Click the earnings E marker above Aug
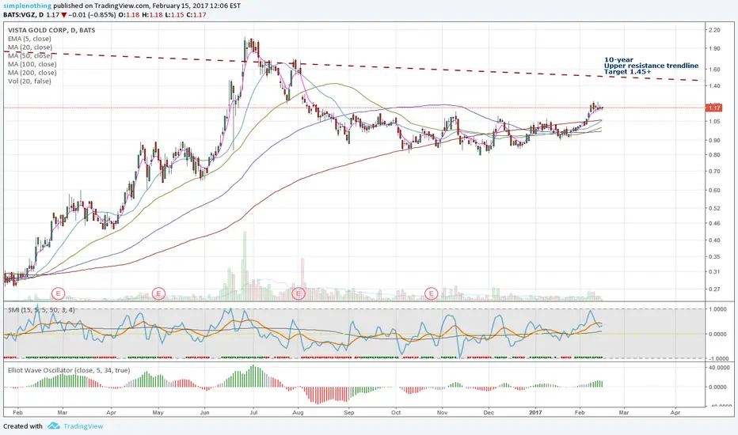This screenshot has height=435, width=738. tap(299, 294)
